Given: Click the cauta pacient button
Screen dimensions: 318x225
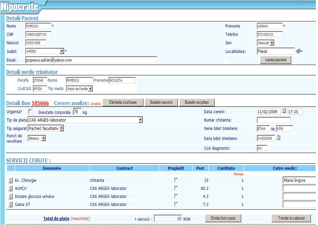Looking at the screenshot, I should tap(275, 60).
